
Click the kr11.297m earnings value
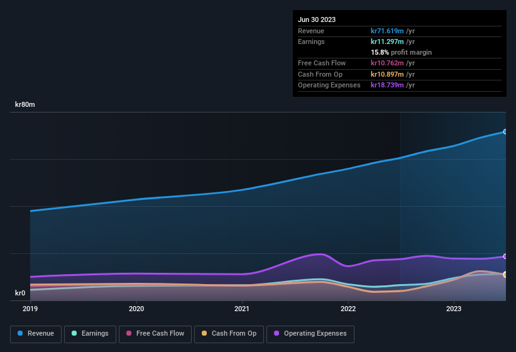[387, 41]
